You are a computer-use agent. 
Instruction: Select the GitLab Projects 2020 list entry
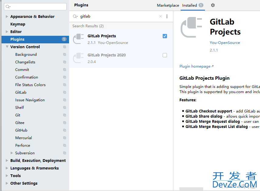pos(121,58)
